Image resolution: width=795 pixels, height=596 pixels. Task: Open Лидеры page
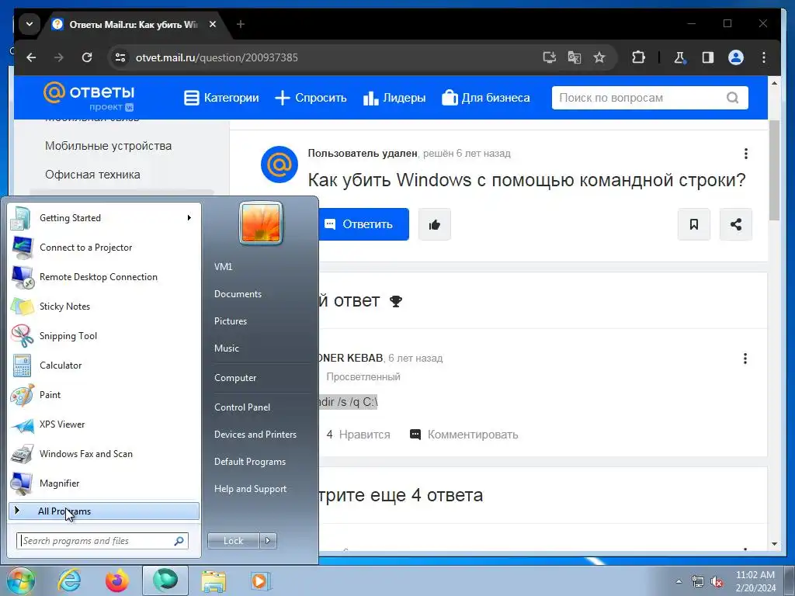click(x=394, y=98)
